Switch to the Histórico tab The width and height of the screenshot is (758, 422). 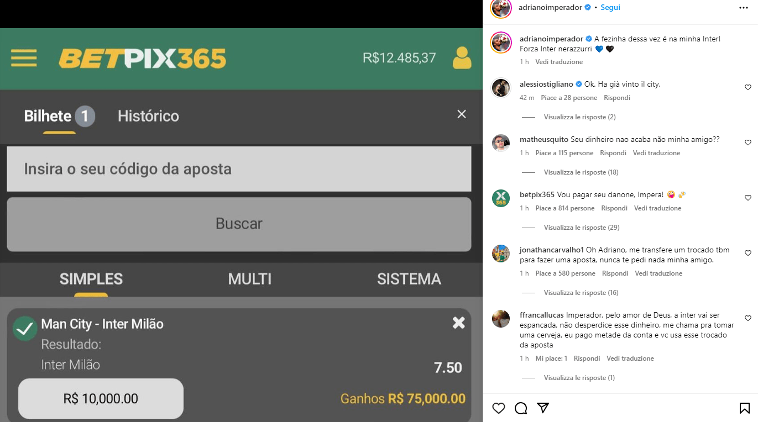(148, 116)
